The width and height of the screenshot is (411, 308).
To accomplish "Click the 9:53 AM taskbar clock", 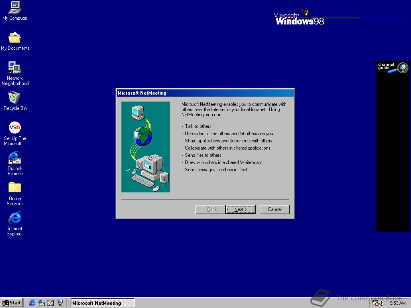I will pos(397,303).
